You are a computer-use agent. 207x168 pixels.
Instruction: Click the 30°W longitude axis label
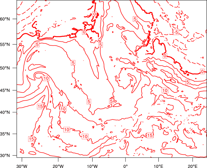tap(22, 166)
